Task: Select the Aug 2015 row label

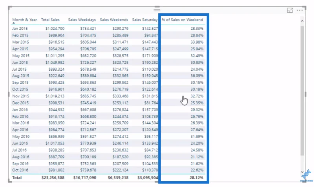Action: coord(21,76)
